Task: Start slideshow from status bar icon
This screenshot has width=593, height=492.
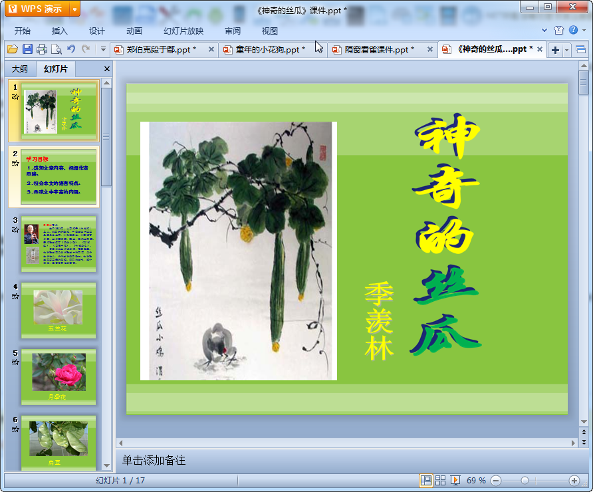Action: pos(455,481)
